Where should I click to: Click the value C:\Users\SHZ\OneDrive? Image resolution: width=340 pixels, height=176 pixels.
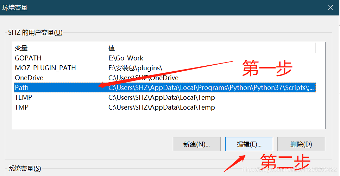(x=143, y=78)
